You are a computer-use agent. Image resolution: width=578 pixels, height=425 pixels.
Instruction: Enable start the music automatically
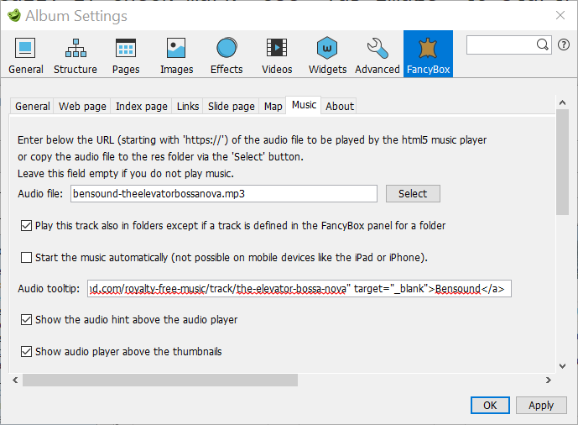[x=26, y=258]
